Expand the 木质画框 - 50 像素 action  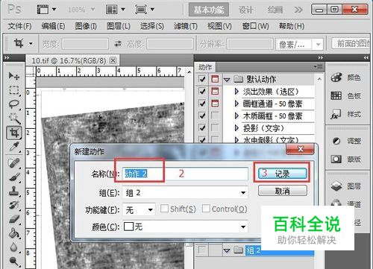[x=236, y=115]
